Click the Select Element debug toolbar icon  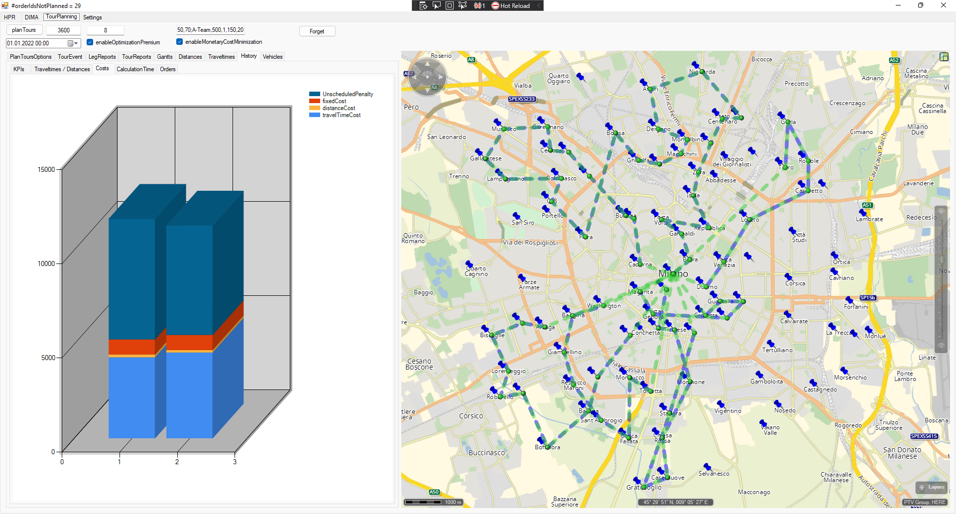[437, 5]
